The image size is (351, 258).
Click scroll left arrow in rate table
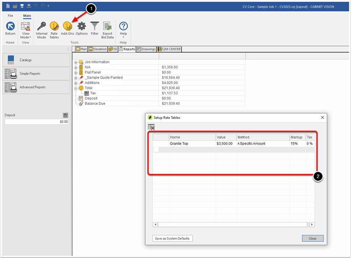coord(155,224)
